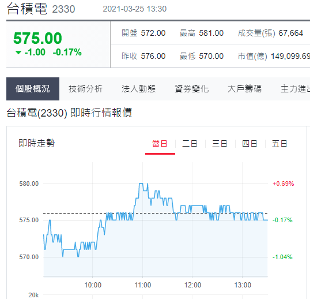View the 五日 trend chart

pos(279,144)
